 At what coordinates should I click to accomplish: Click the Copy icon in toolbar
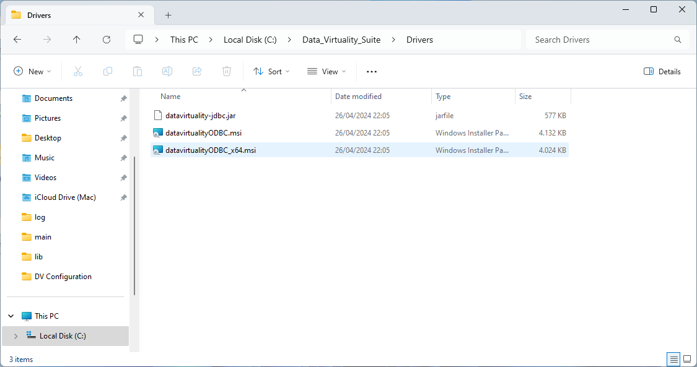[108, 72]
